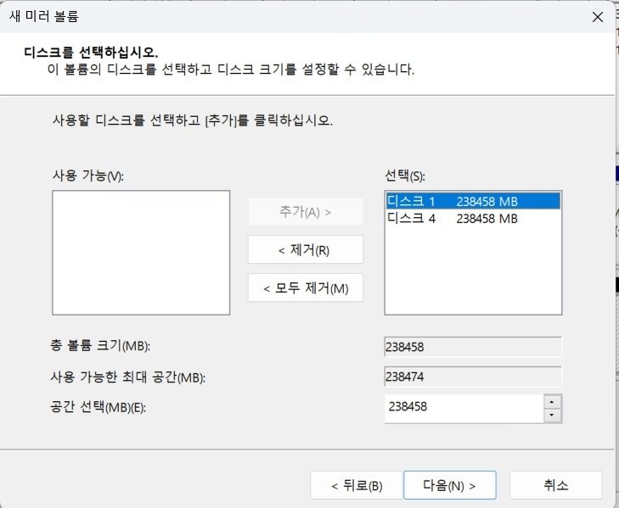Viewport: 619px width, 508px height.
Task: Click the 사용 가능한 최대 공간(MB) field
Action: pyautogui.click(x=473, y=377)
